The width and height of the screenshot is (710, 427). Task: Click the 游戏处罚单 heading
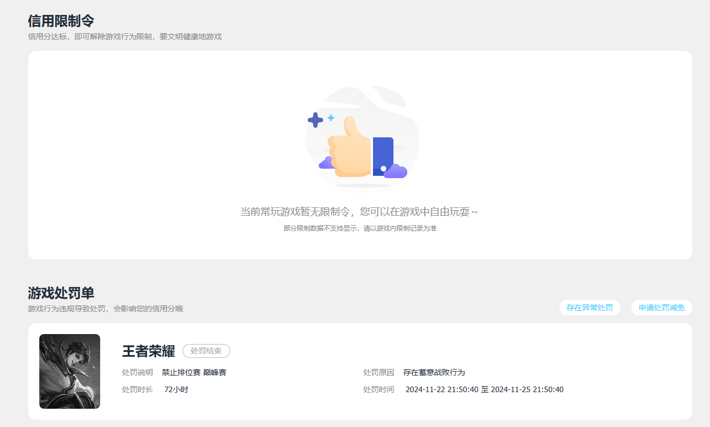tap(61, 293)
